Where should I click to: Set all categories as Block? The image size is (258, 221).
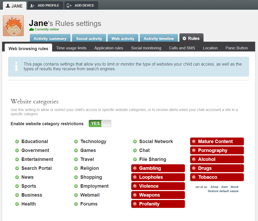[x=234, y=187]
